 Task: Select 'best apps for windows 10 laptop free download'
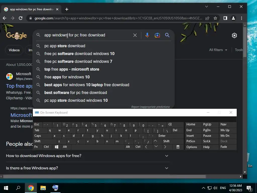tap(104, 85)
